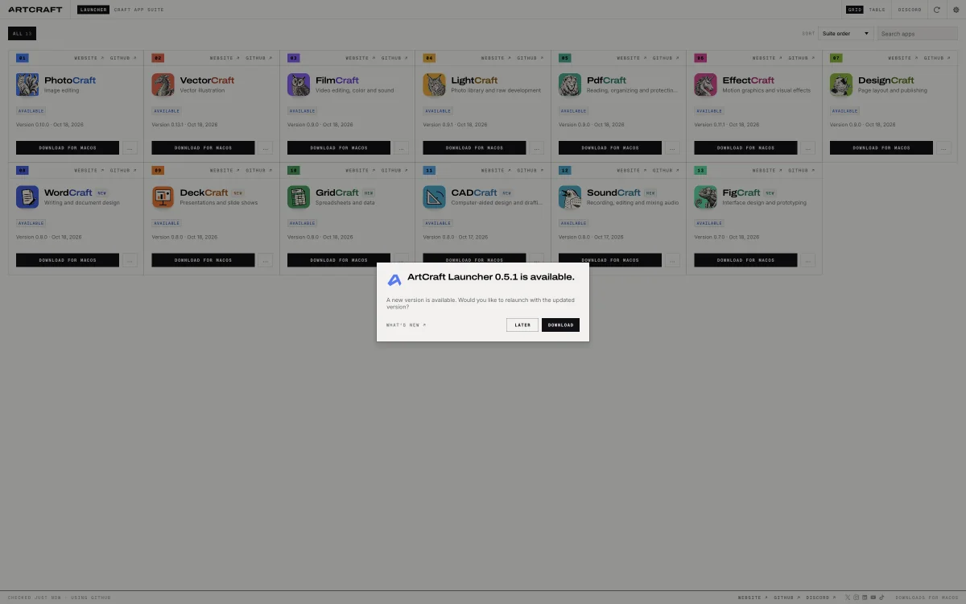The height and width of the screenshot is (604, 966).
Task: Click Later in the update dialog
Action: pos(522,325)
